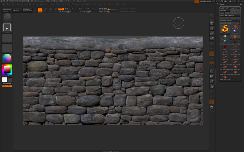This screenshot has width=244, height=152.
Task: Enable Zadd sculpt mode
Action: 81,9
